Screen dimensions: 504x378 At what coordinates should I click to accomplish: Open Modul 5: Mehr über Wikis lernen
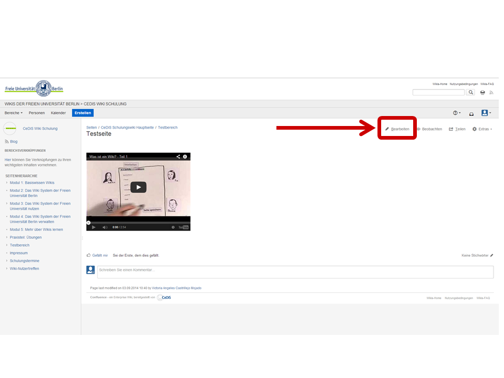point(36,229)
